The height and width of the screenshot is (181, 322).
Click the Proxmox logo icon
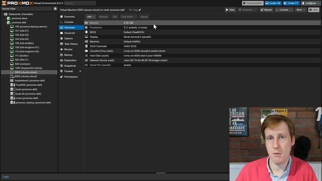[4, 3]
